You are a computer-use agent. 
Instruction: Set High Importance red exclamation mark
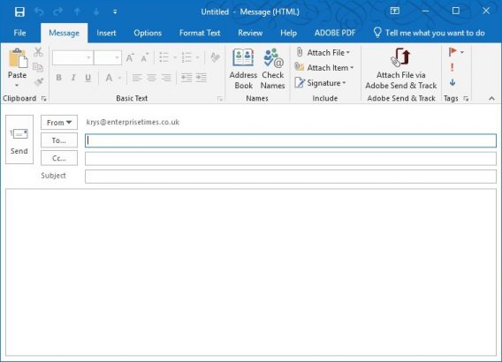(452, 67)
